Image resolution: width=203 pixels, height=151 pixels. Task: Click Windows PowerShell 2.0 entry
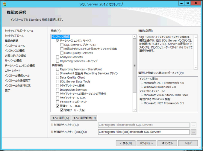(160, 87)
